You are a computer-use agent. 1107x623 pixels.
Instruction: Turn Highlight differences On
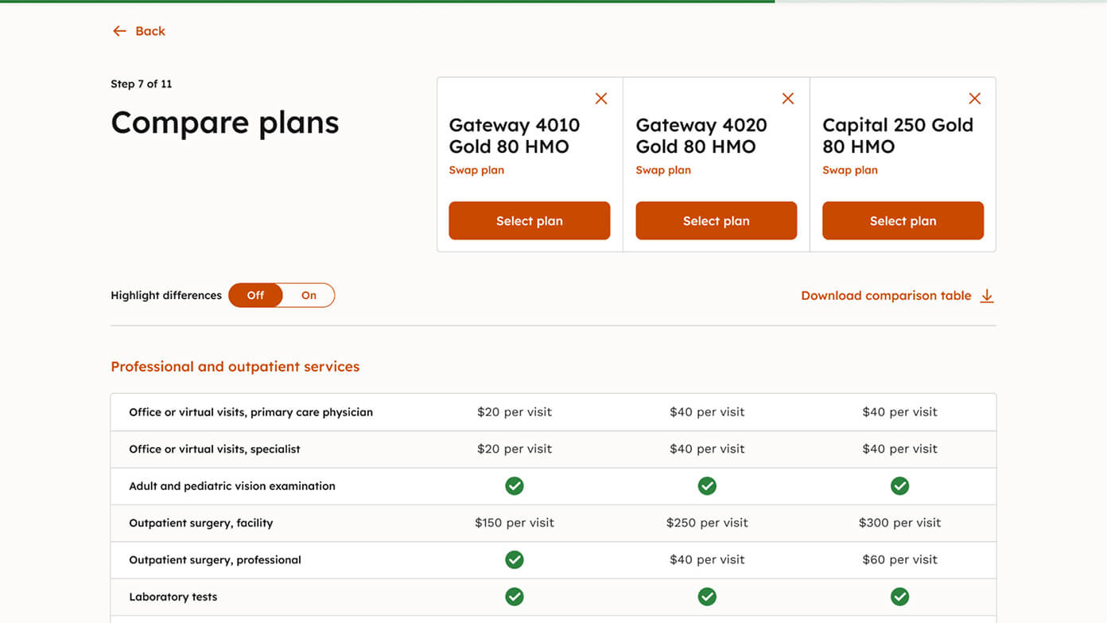tap(309, 295)
